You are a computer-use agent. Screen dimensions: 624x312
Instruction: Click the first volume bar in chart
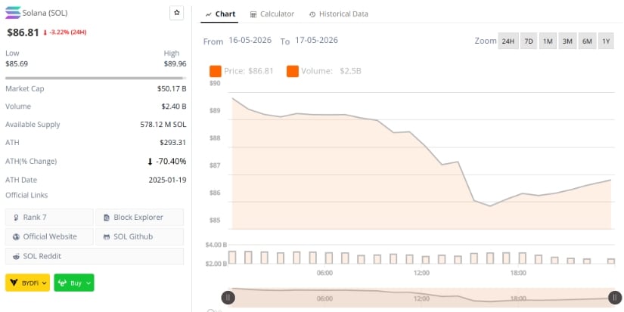pos(232,257)
